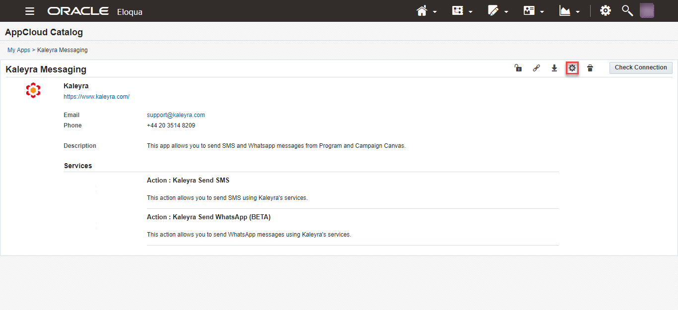Go back to My Apps breadcrumb
This screenshot has width=678, height=310.
click(19, 50)
